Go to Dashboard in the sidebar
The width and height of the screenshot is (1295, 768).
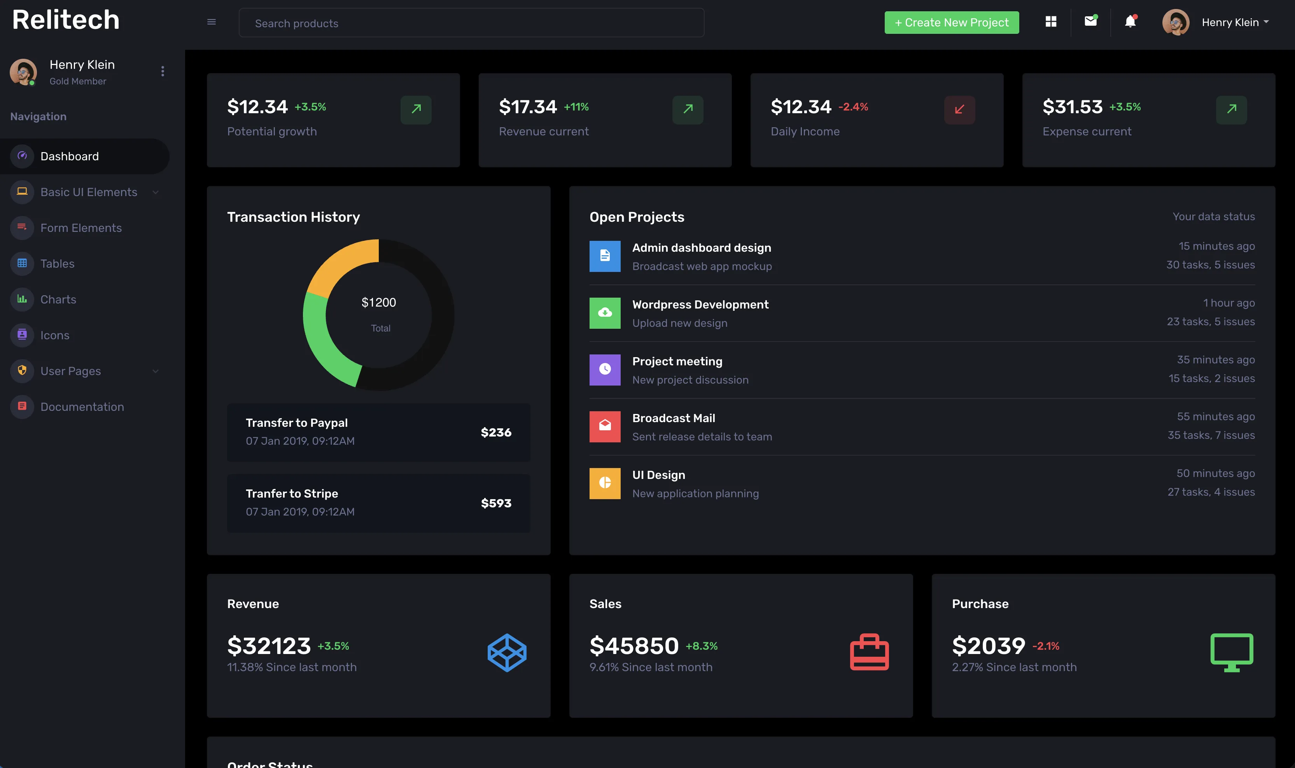pyautogui.click(x=85, y=156)
